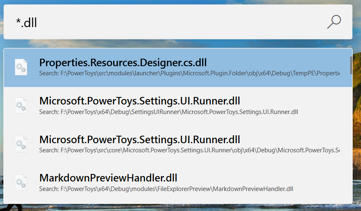
Task: Click the desktop wallpaper right of the launcher
Action: [x=357, y=125]
